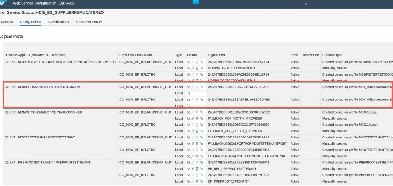Select the CLIENT / MDIBPCONSUMER1 / MDIBPCONSUMER1 row

point(43,87)
